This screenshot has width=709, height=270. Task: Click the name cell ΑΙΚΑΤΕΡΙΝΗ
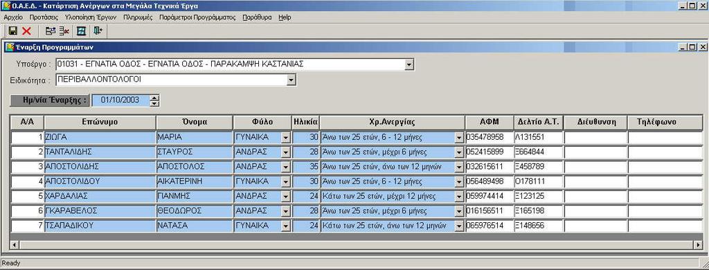[195, 181]
